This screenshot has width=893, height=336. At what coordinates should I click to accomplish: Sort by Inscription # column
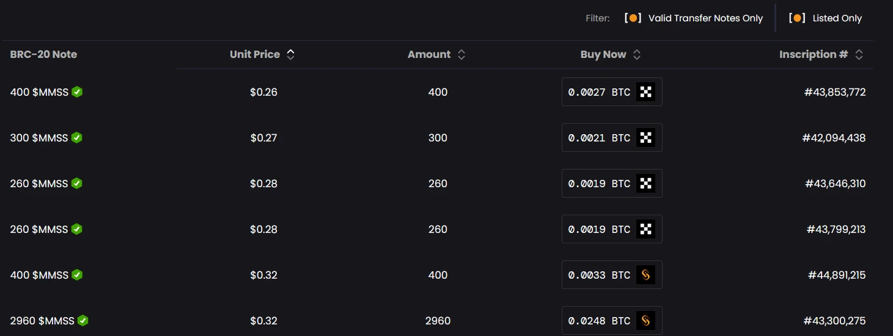click(x=859, y=54)
